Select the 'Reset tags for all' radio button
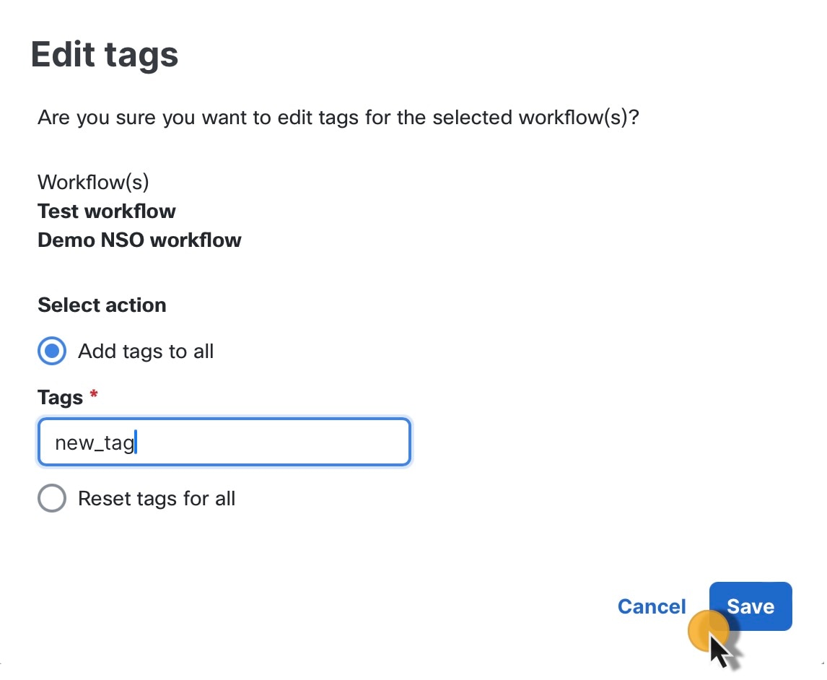Image resolution: width=827 pixels, height=680 pixels. tap(52, 499)
